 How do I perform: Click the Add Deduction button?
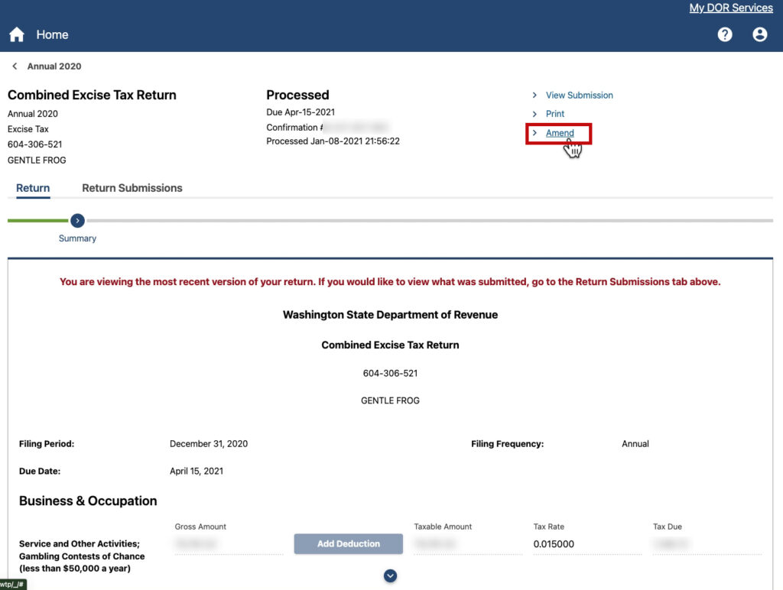[x=348, y=543]
